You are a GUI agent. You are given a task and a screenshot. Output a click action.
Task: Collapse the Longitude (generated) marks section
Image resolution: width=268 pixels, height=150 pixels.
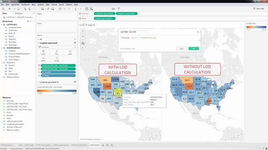pyautogui.click(x=38, y=43)
